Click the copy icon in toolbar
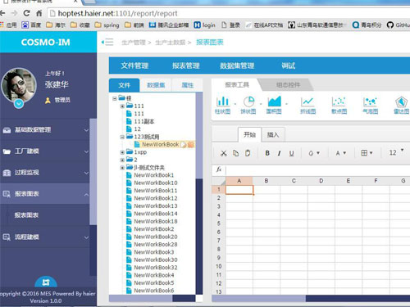Image resolution: width=410 pixels, height=307 pixels. click(235, 153)
